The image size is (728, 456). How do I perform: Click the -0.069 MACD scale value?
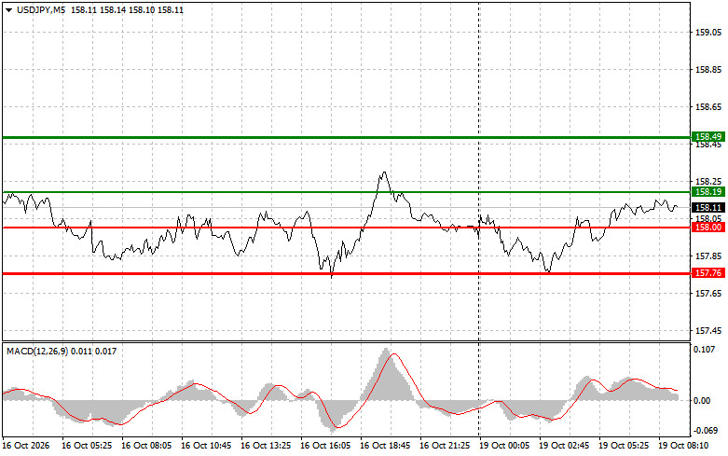click(705, 431)
